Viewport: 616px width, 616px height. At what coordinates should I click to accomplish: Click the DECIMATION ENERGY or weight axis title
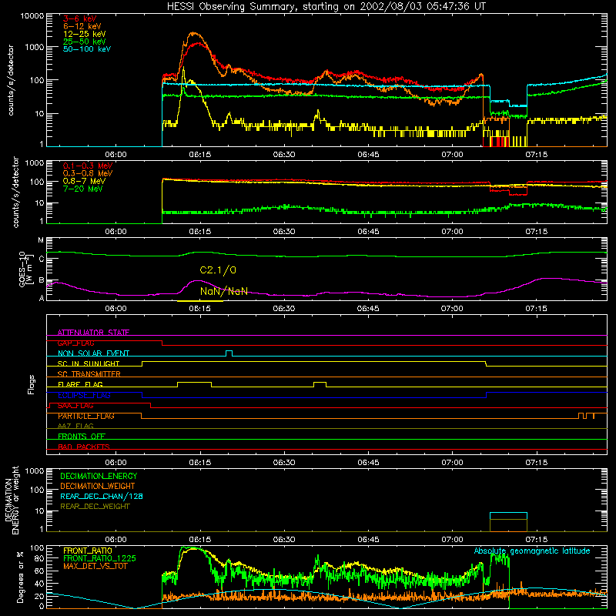[12, 500]
